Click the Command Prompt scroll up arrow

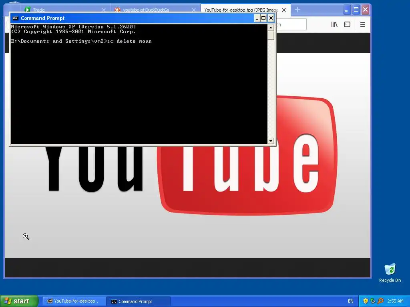[x=271, y=28]
